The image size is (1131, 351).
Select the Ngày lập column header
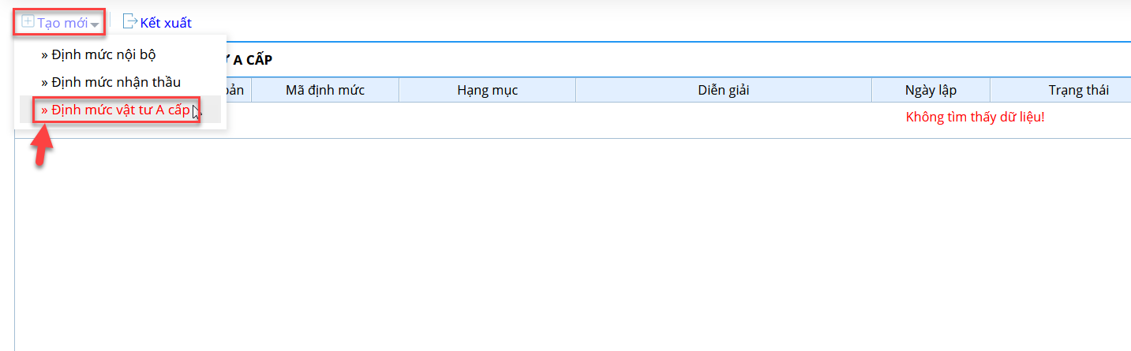click(x=931, y=90)
